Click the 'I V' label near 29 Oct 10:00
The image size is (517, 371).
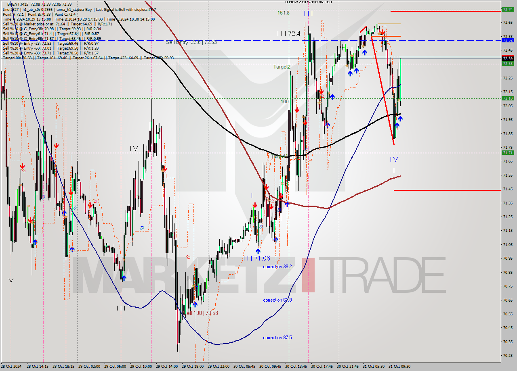134,148
